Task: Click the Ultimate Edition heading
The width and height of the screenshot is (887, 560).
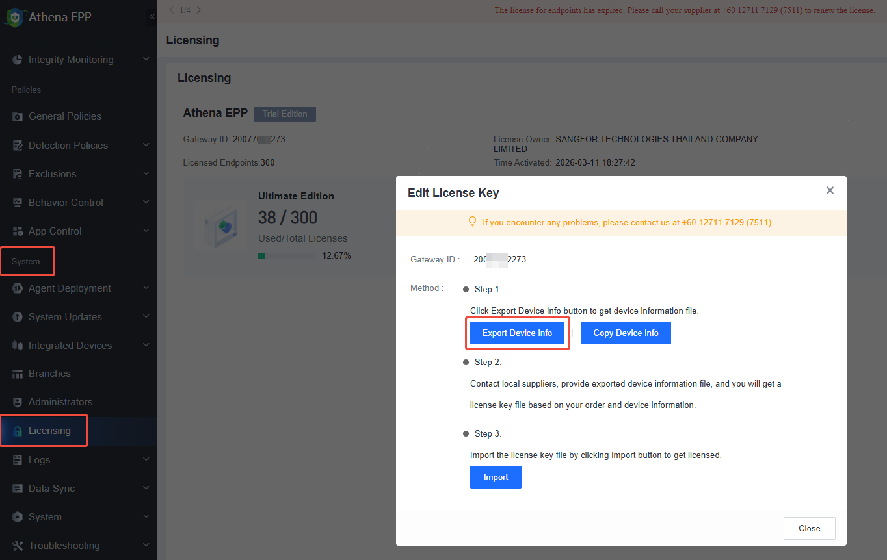Action: [x=296, y=196]
